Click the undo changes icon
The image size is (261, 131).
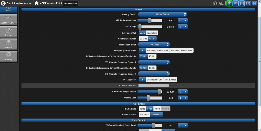[236, 3]
